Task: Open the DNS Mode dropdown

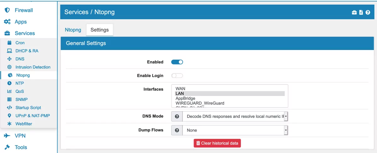Action: click(235, 116)
